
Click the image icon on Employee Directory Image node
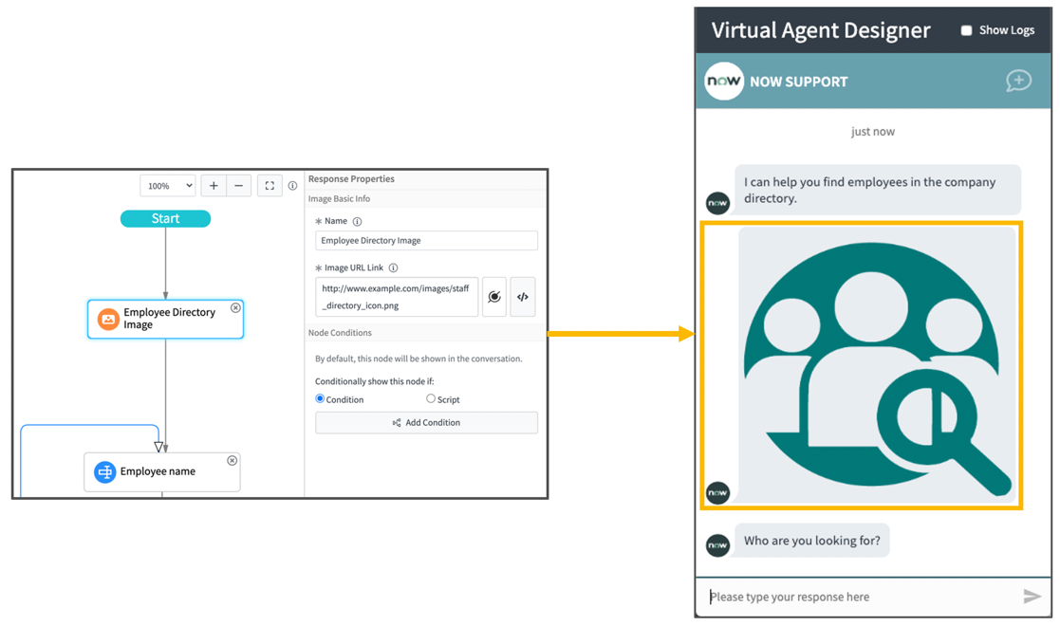106,319
